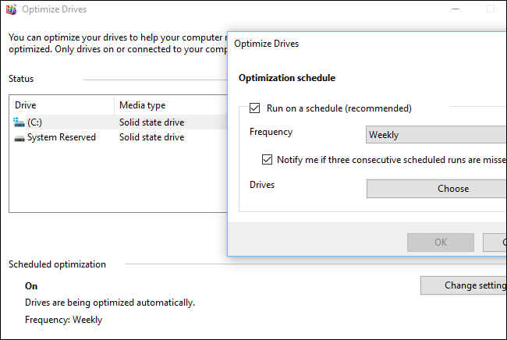Click the OK button in schedule dialog
Image resolution: width=507 pixels, height=340 pixels.
click(x=441, y=242)
